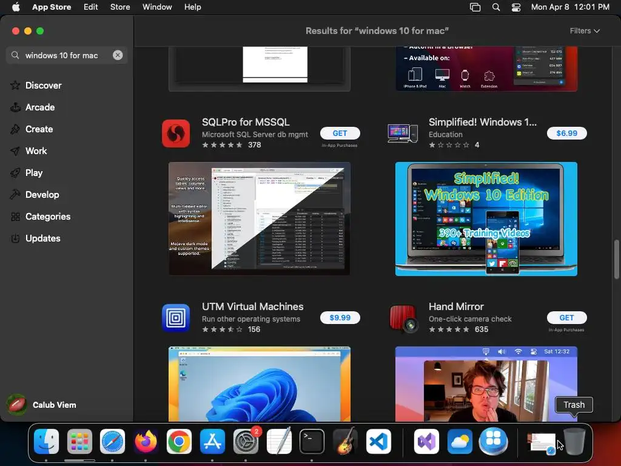
Task: Open Hand Mirror app icon
Action: pos(403,318)
